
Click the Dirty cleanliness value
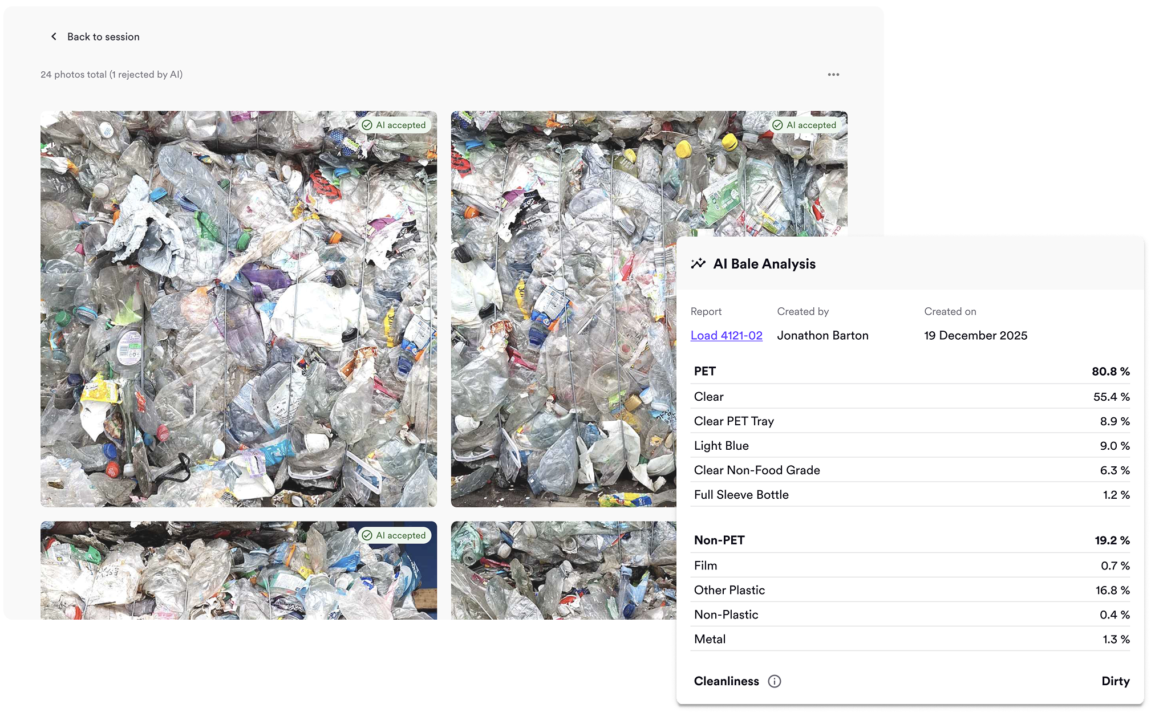point(1115,681)
